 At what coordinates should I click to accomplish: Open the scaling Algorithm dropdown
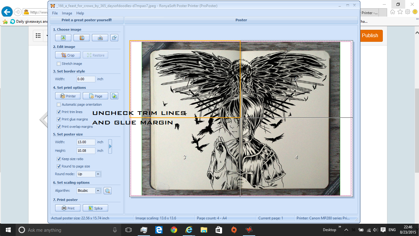click(x=98, y=191)
